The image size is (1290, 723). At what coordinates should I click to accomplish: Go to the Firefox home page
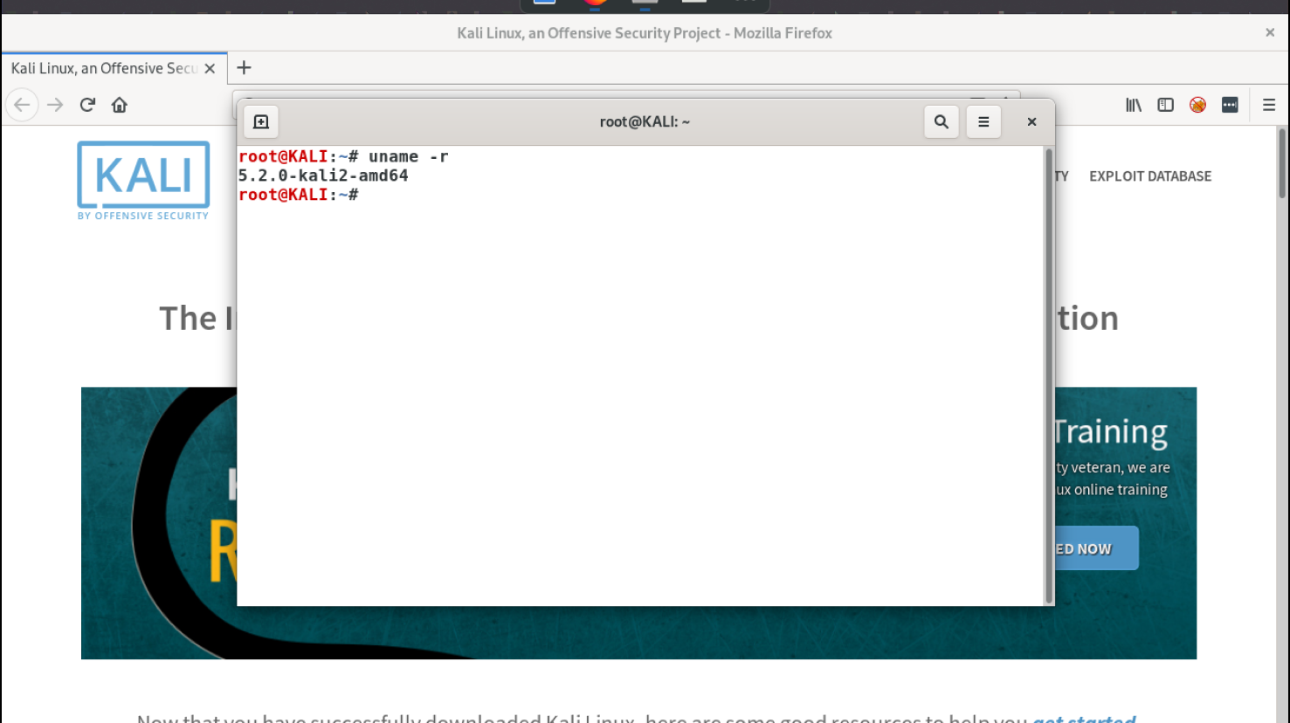120,105
